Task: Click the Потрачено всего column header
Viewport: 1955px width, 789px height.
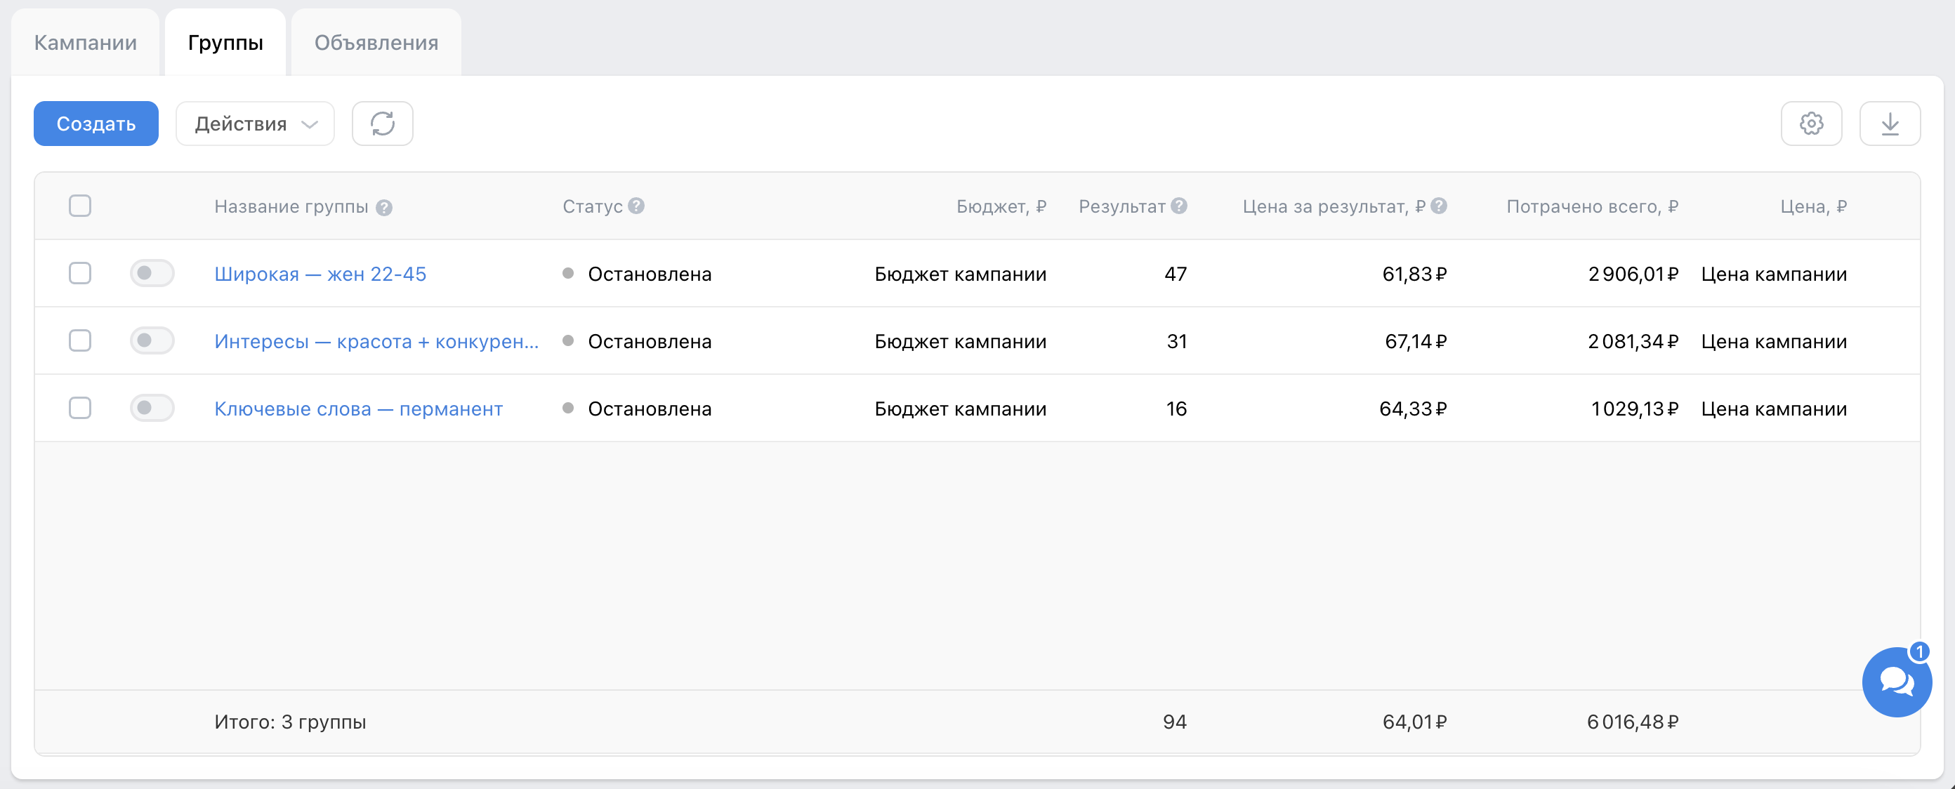Action: coord(1592,206)
